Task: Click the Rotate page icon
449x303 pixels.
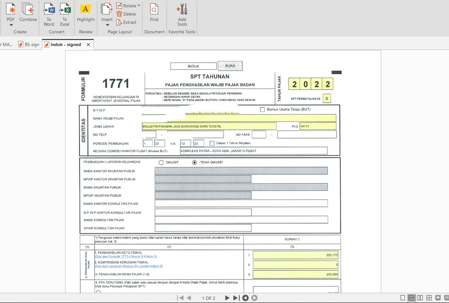Action: 119,6
